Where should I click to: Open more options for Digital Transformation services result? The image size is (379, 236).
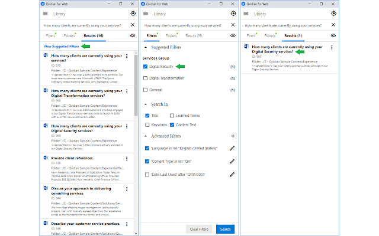pyautogui.click(x=127, y=91)
